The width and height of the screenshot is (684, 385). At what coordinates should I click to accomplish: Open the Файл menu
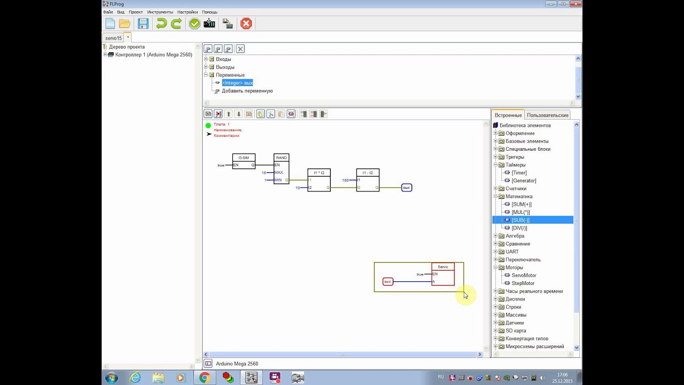[108, 12]
